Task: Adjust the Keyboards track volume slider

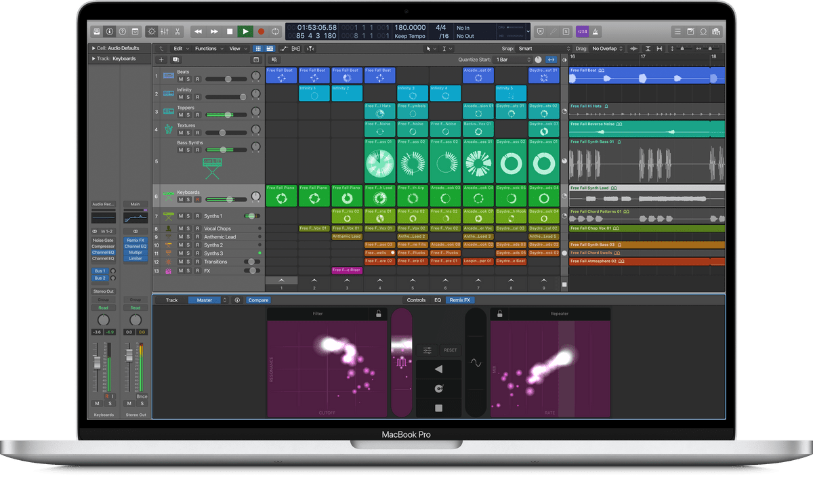Action: [x=230, y=199]
